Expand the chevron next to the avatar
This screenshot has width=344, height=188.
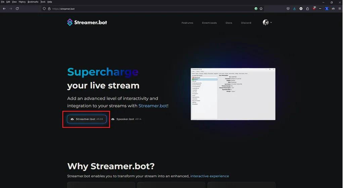[x=271, y=22]
